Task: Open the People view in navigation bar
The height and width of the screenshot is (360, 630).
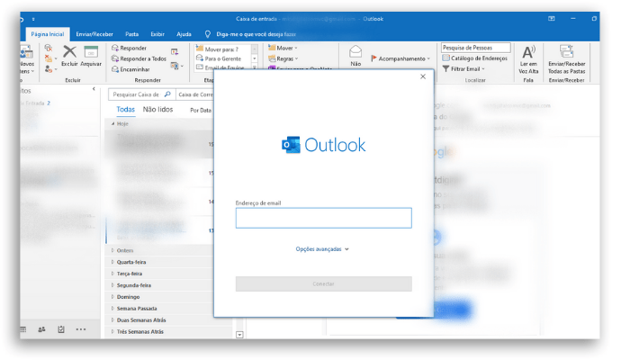Action: [x=41, y=329]
